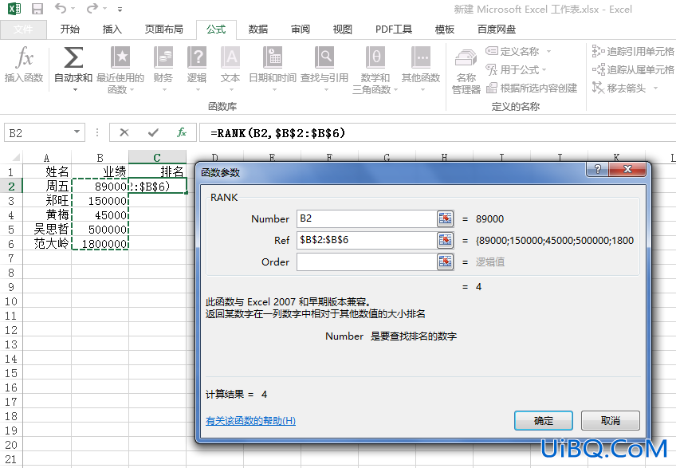676x468 pixels.
Task: Select row 10 header
Action: click(11, 301)
